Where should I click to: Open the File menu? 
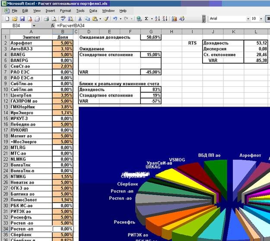[x=14, y=11]
